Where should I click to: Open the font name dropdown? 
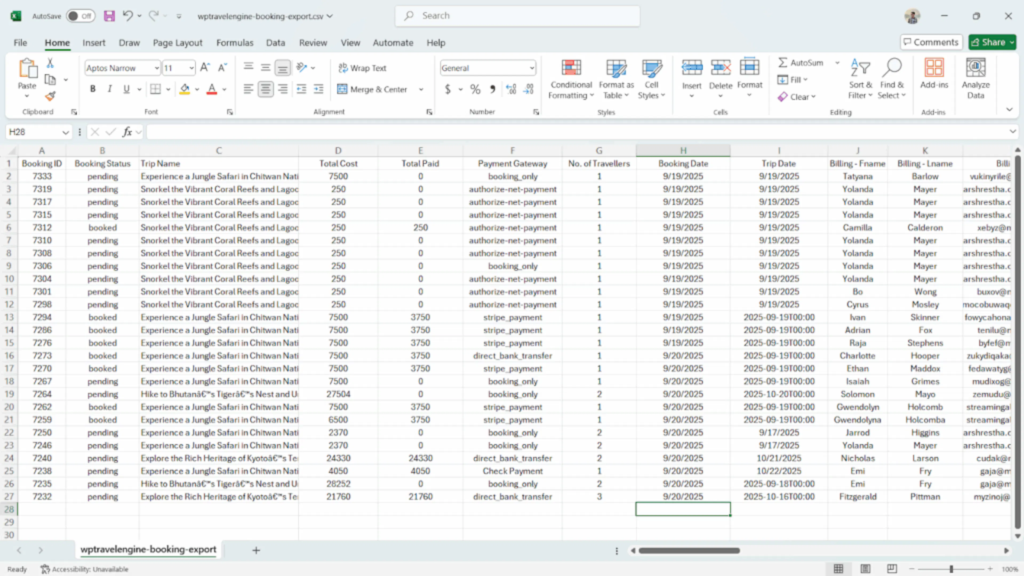coord(157,68)
